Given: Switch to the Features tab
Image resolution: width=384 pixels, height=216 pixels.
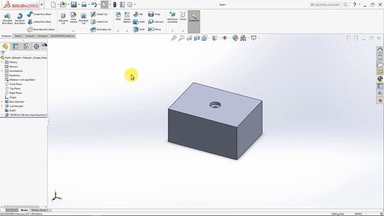Looking at the screenshot, I should point(7,36).
